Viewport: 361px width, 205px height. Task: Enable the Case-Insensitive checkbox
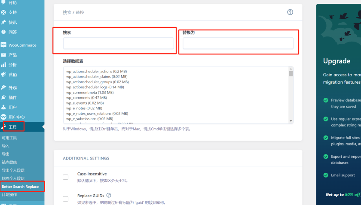click(66, 177)
